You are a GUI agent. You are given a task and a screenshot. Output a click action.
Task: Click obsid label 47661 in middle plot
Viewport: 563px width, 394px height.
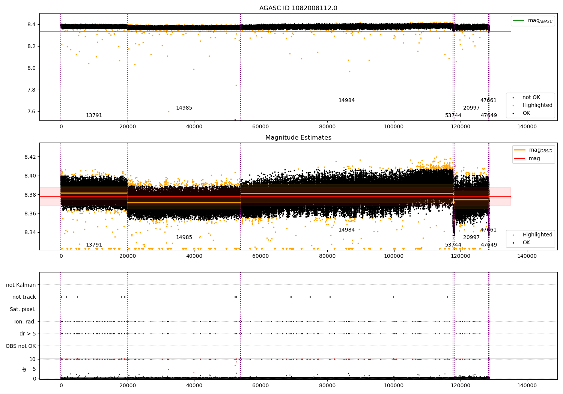point(488,230)
